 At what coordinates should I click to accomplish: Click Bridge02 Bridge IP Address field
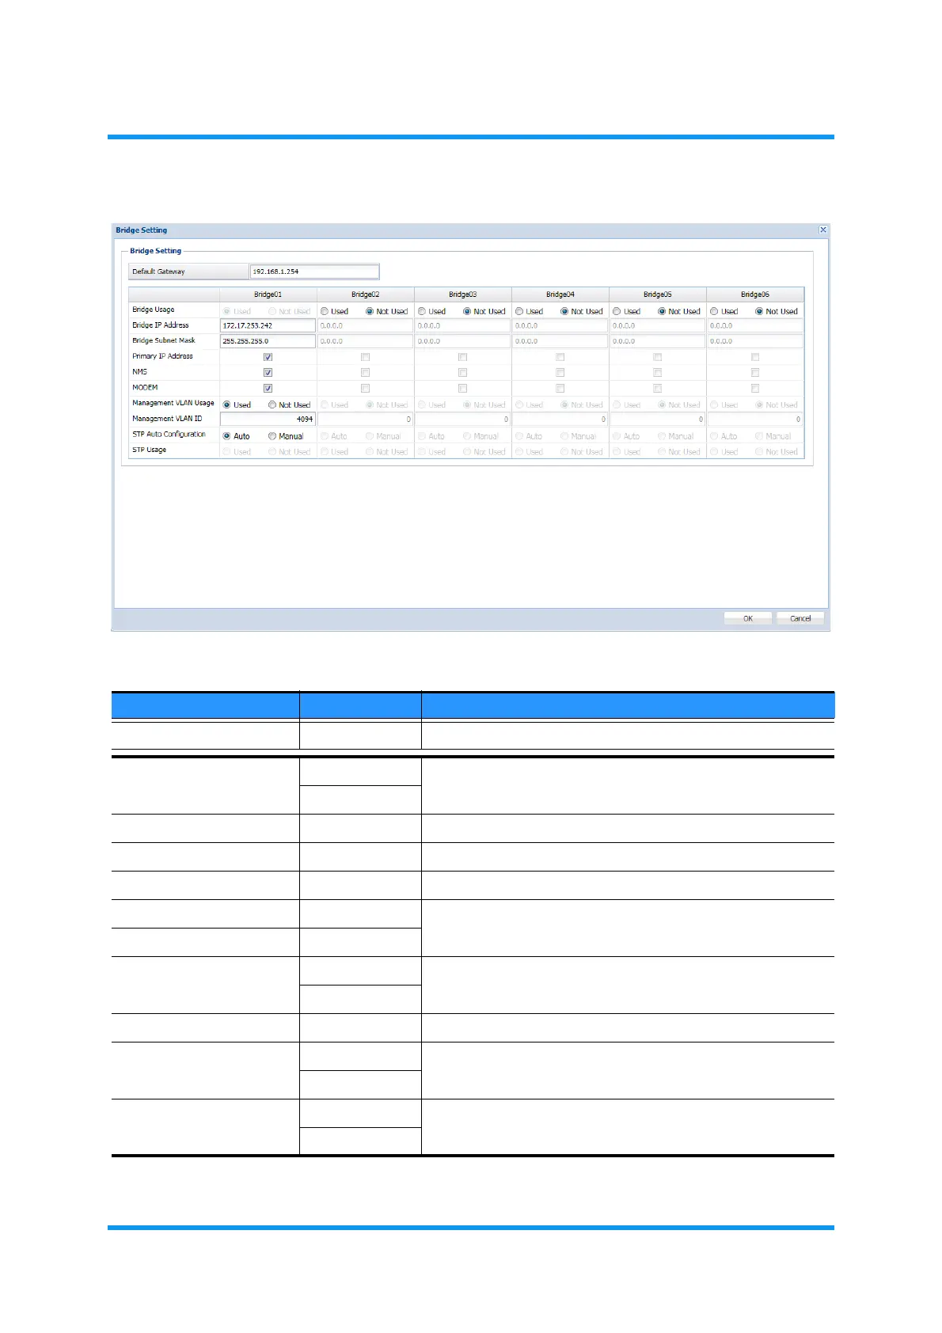[x=365, y=325]
